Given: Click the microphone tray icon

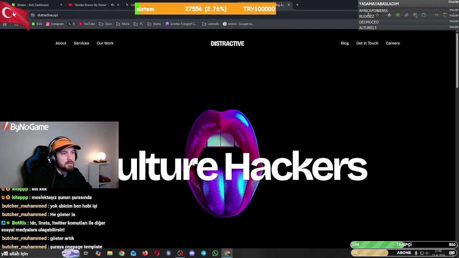Looking at the screenshot, I should (416, 253).
